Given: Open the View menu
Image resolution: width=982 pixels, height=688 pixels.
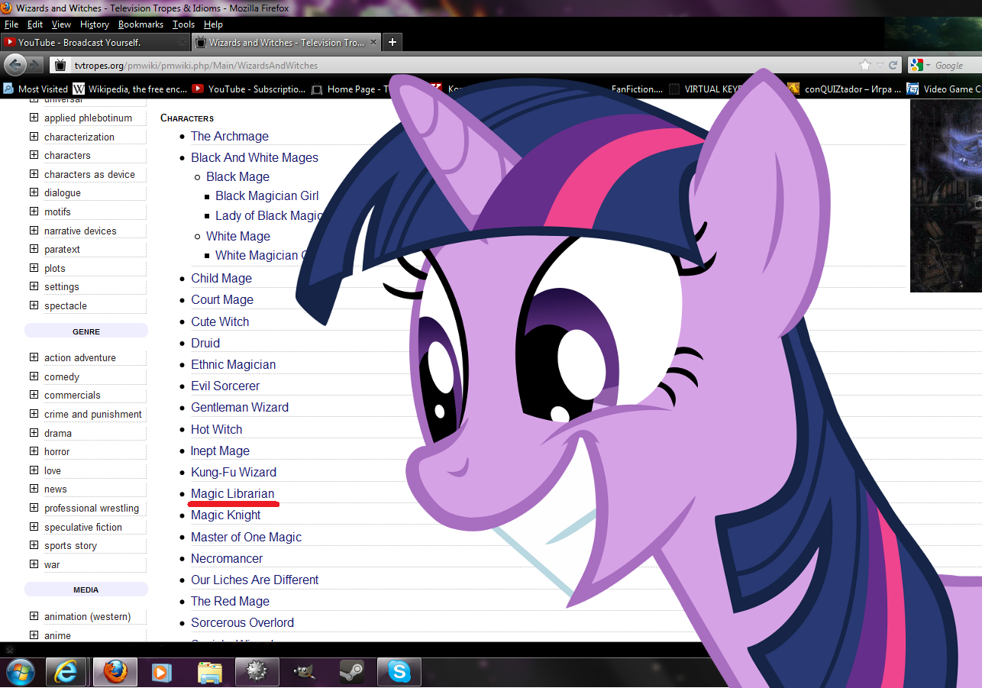Looking at the screenshot, I should pos(61,24).
